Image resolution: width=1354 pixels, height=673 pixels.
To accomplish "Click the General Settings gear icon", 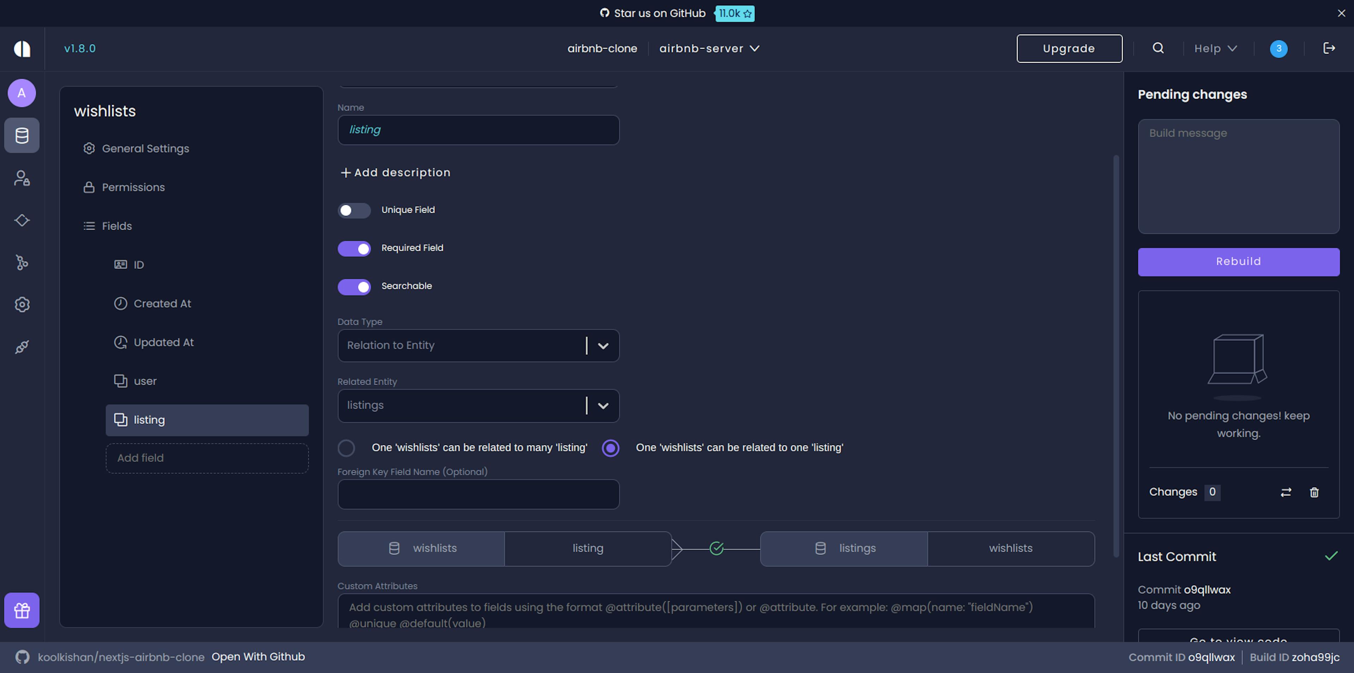I will (x=88, y=148).
